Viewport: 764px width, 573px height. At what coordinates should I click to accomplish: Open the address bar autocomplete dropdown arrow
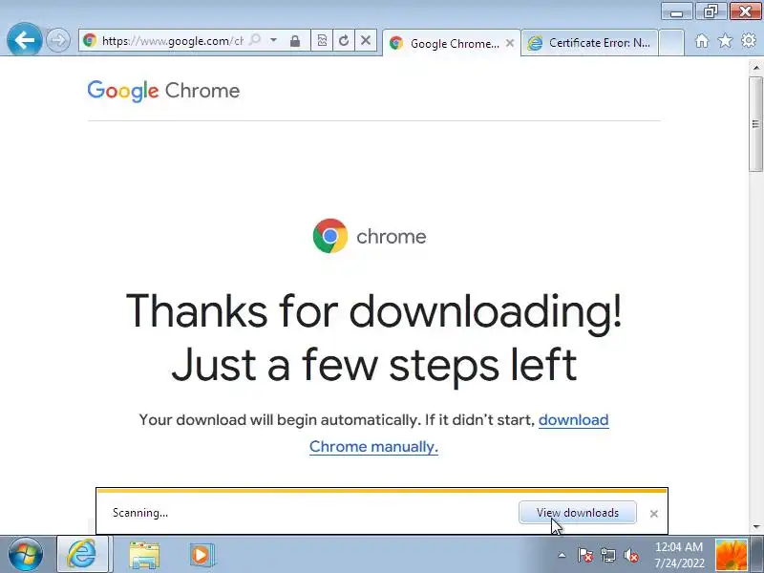(x=274, y=40)
